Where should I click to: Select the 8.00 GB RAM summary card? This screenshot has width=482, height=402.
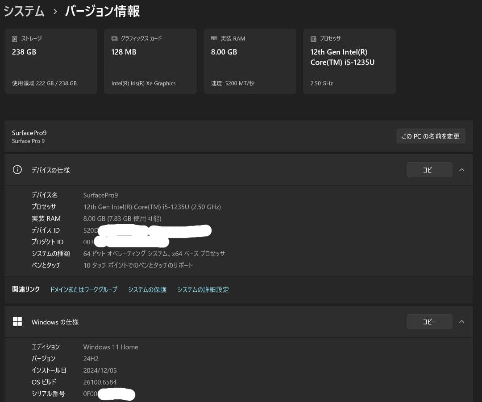tap(250, 61)
